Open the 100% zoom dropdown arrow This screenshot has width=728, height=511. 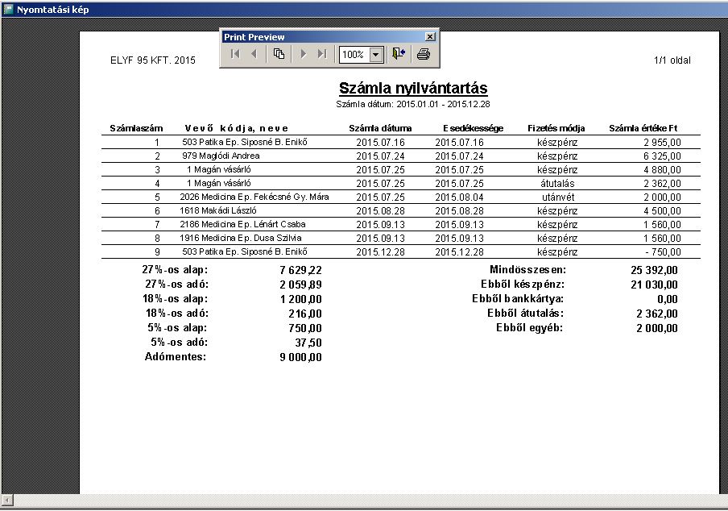[376, 54]
